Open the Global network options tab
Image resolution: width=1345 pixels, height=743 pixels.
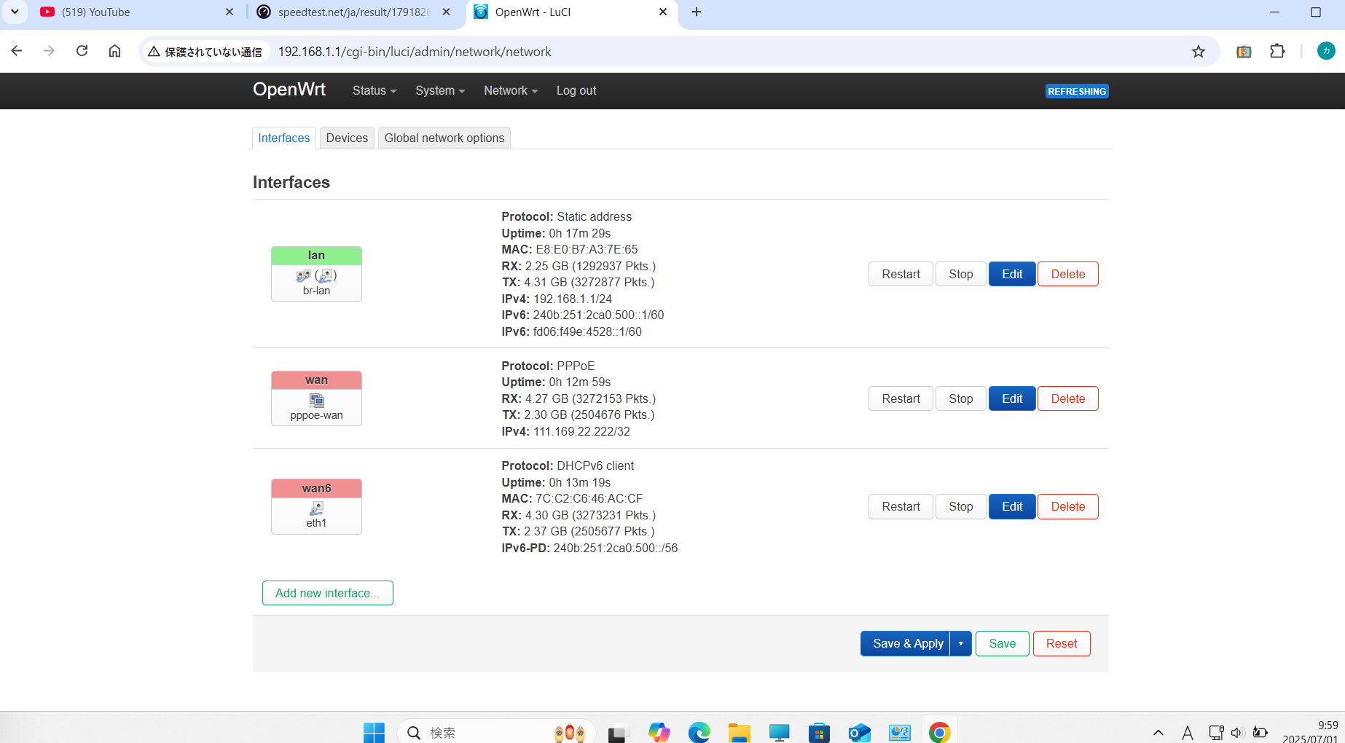444,138
